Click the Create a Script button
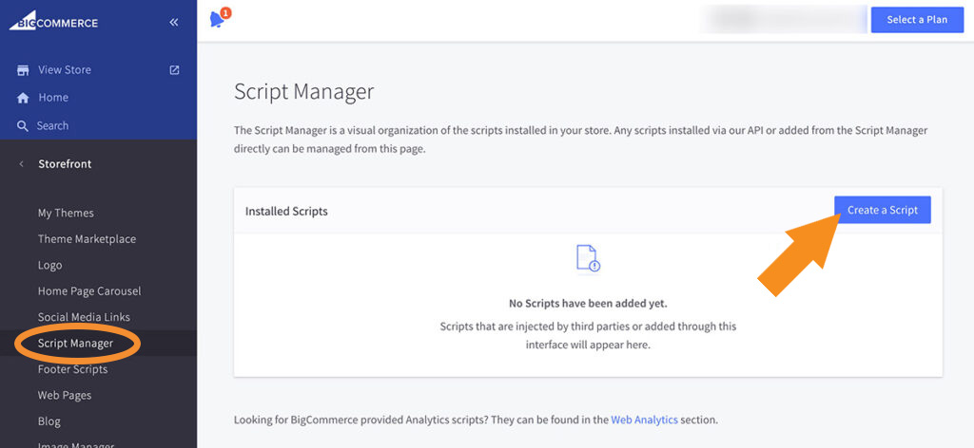This screenshot has height=448, width=974. pyautogui.click(x=882, y=210)
